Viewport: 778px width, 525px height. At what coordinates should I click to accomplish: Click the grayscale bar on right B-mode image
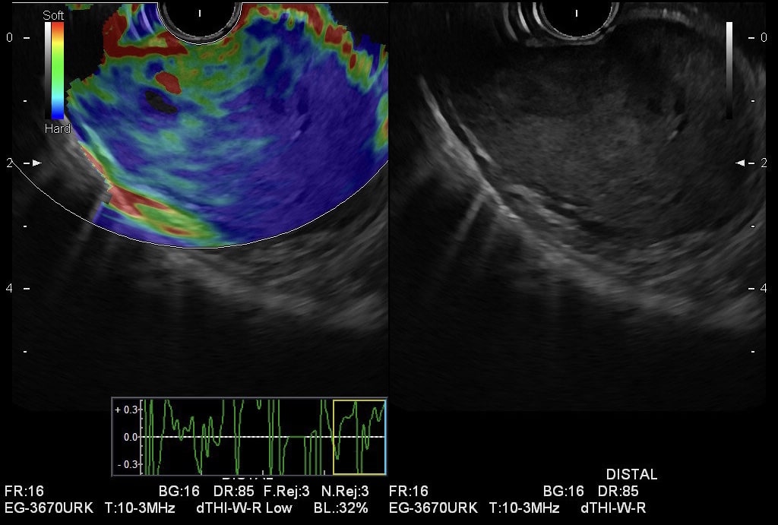point(729,70)
